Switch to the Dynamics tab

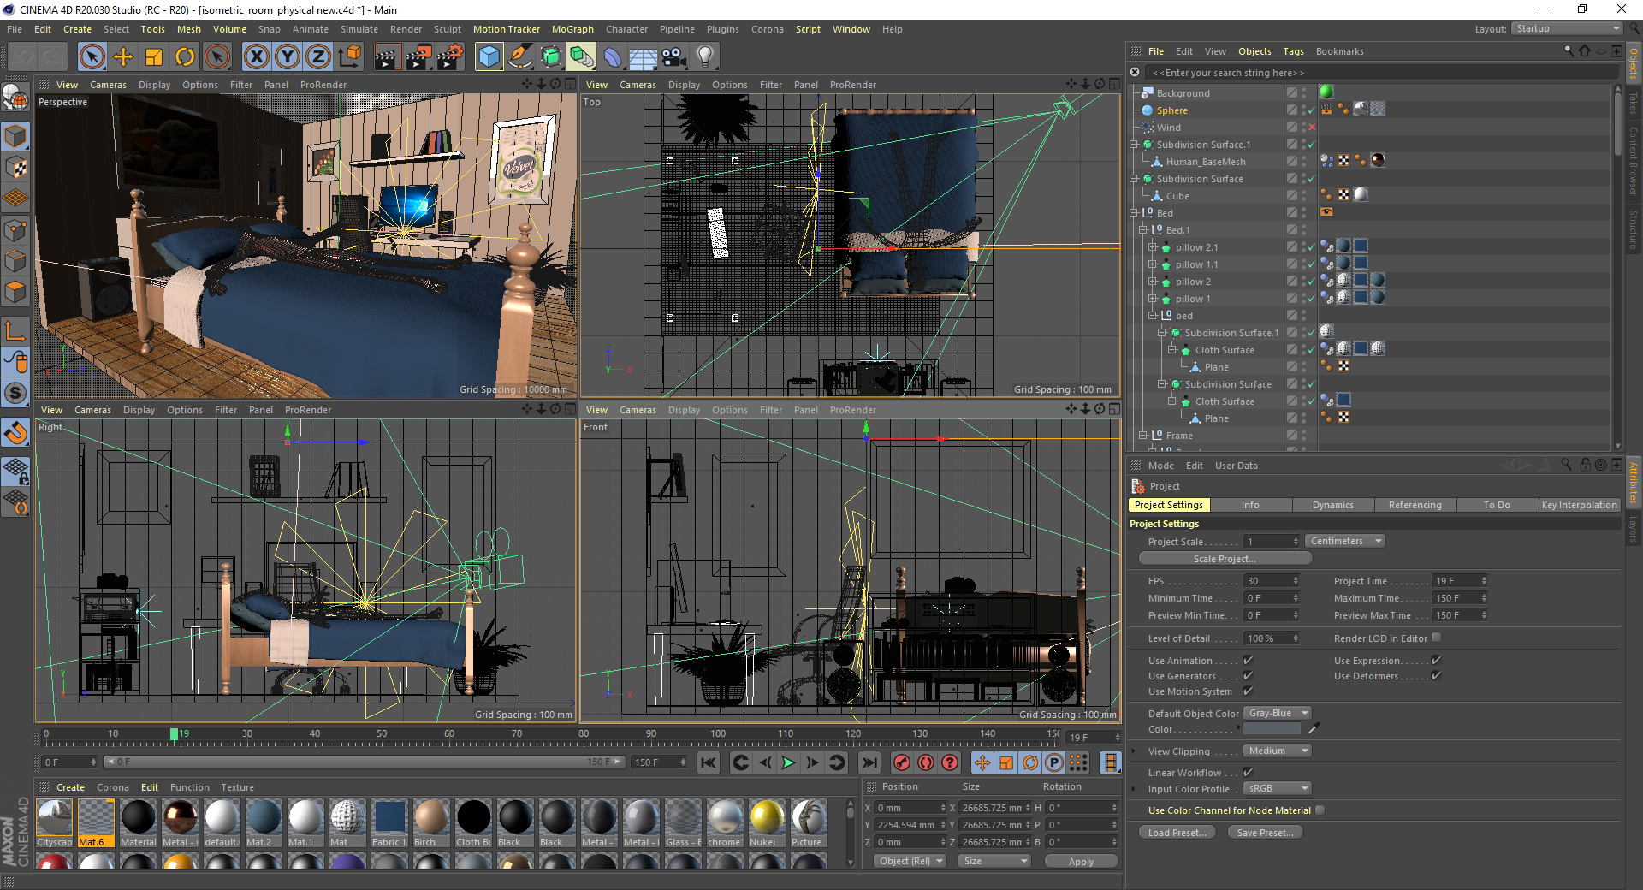pyautogui.click(x=1332, y=505)
